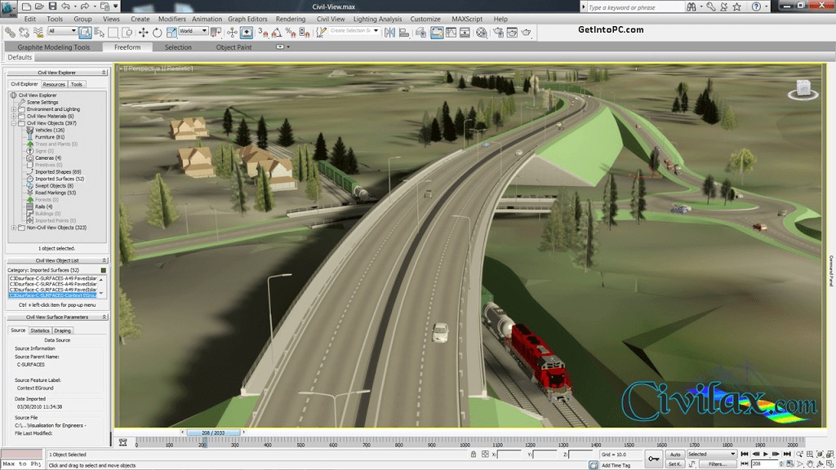Collapse the Civil View Objects branch

pyautogui.click(x=13, y=122)
